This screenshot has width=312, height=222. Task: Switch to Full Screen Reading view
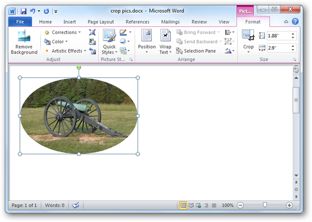point(191,205)
